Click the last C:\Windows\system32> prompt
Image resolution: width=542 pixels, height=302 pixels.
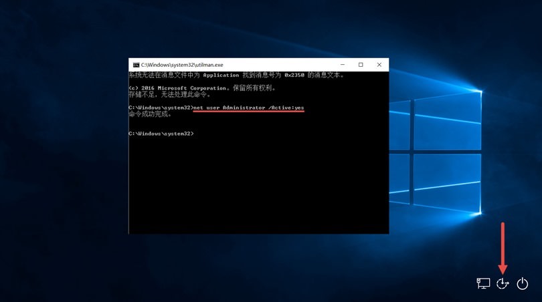click(161, 134)
